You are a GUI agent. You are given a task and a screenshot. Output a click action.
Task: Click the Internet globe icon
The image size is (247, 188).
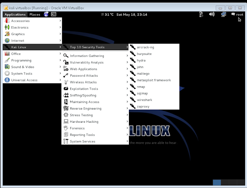(7, 41)
